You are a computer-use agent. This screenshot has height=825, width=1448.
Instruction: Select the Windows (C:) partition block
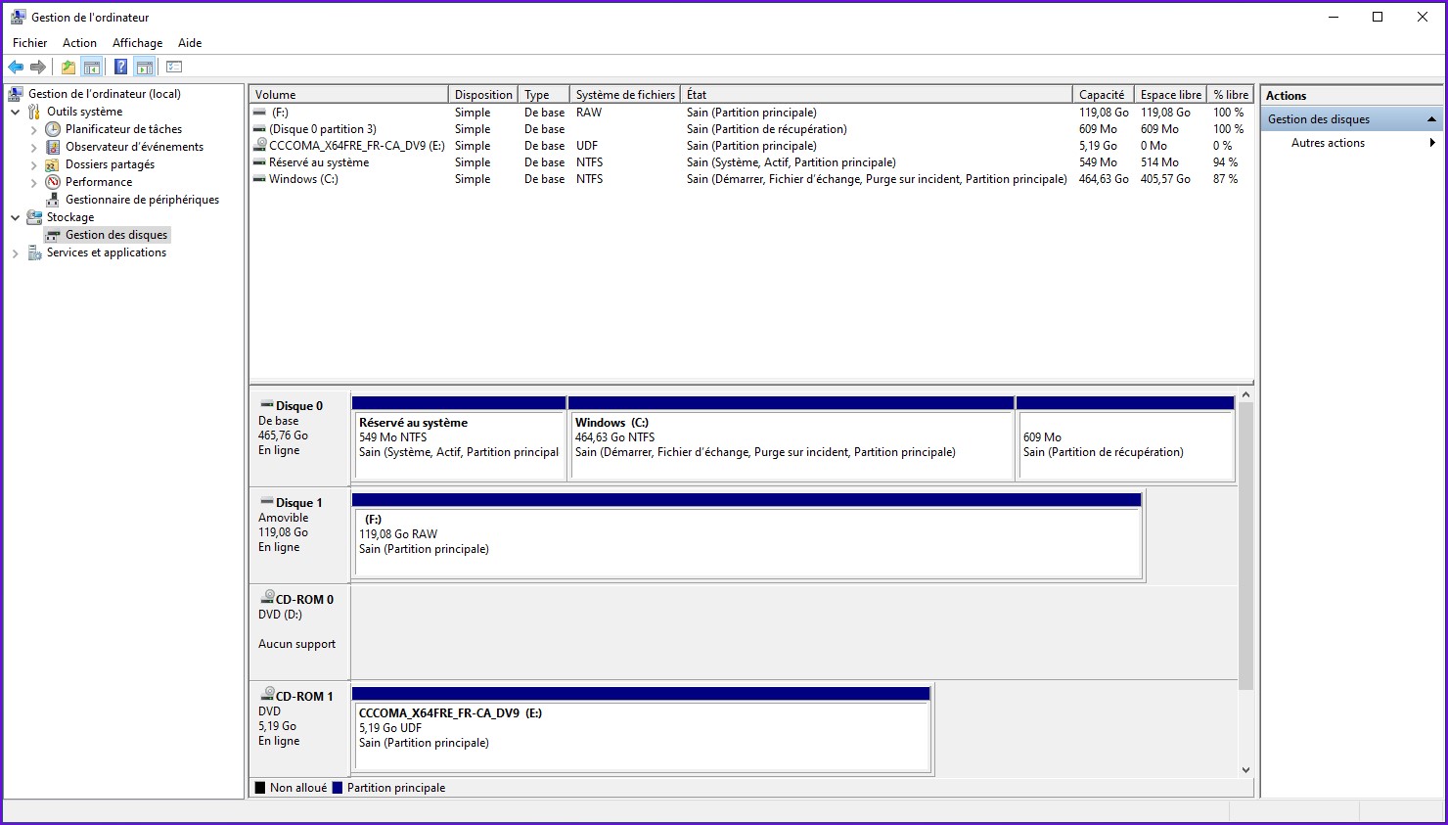click(791, 445)
